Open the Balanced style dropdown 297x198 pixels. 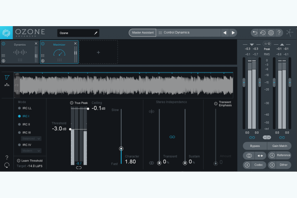pos(31,139)
